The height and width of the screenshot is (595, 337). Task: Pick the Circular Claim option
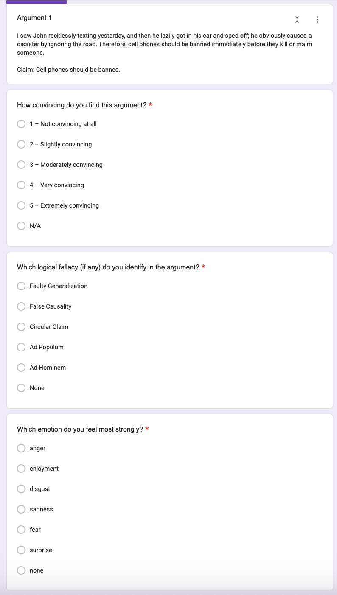[x=21, y=327]
